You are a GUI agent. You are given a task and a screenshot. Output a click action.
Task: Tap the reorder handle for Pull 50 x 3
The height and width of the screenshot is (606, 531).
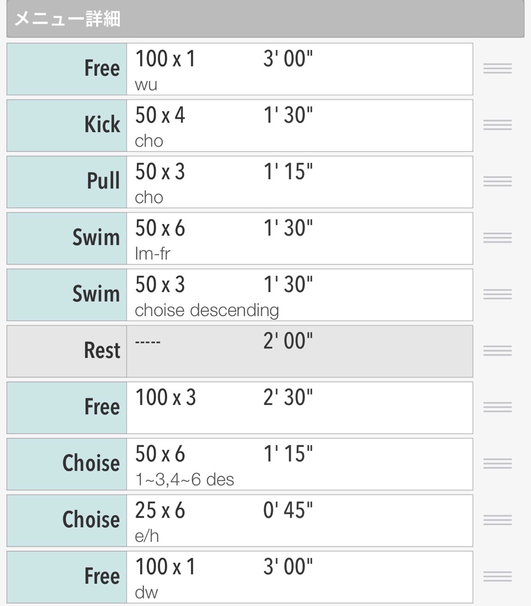tap(497, 181)
